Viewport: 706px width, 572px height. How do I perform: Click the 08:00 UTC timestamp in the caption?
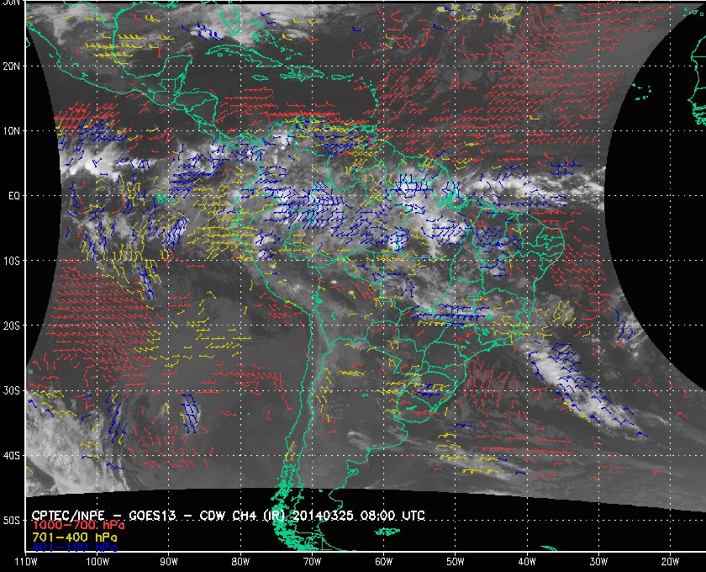point(393,516)
